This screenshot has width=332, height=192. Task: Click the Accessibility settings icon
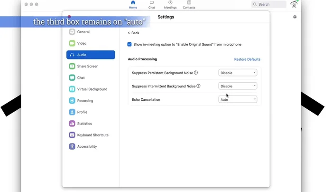point(72,146)
